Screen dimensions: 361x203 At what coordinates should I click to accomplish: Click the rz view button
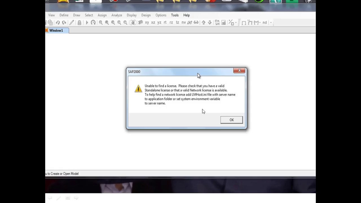pos(171,23)
